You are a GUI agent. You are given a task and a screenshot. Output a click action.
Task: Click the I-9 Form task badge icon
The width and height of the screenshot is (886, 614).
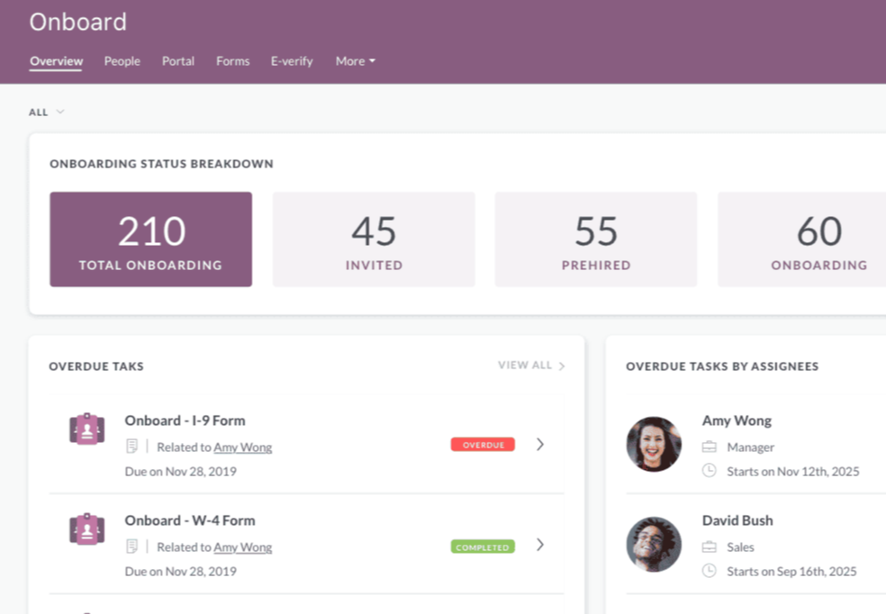tap(86, 429)
